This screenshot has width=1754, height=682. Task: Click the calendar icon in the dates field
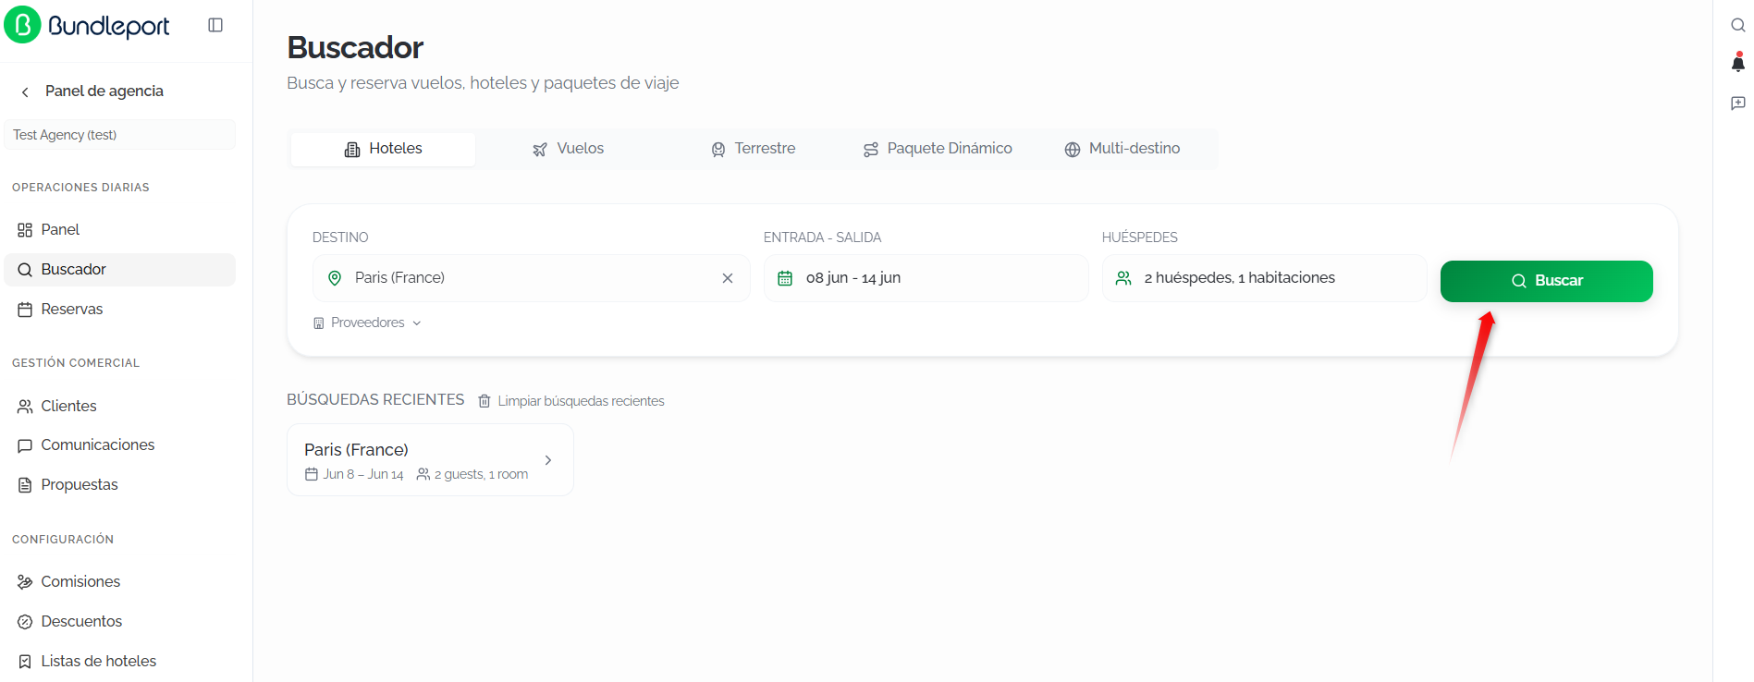785,278
